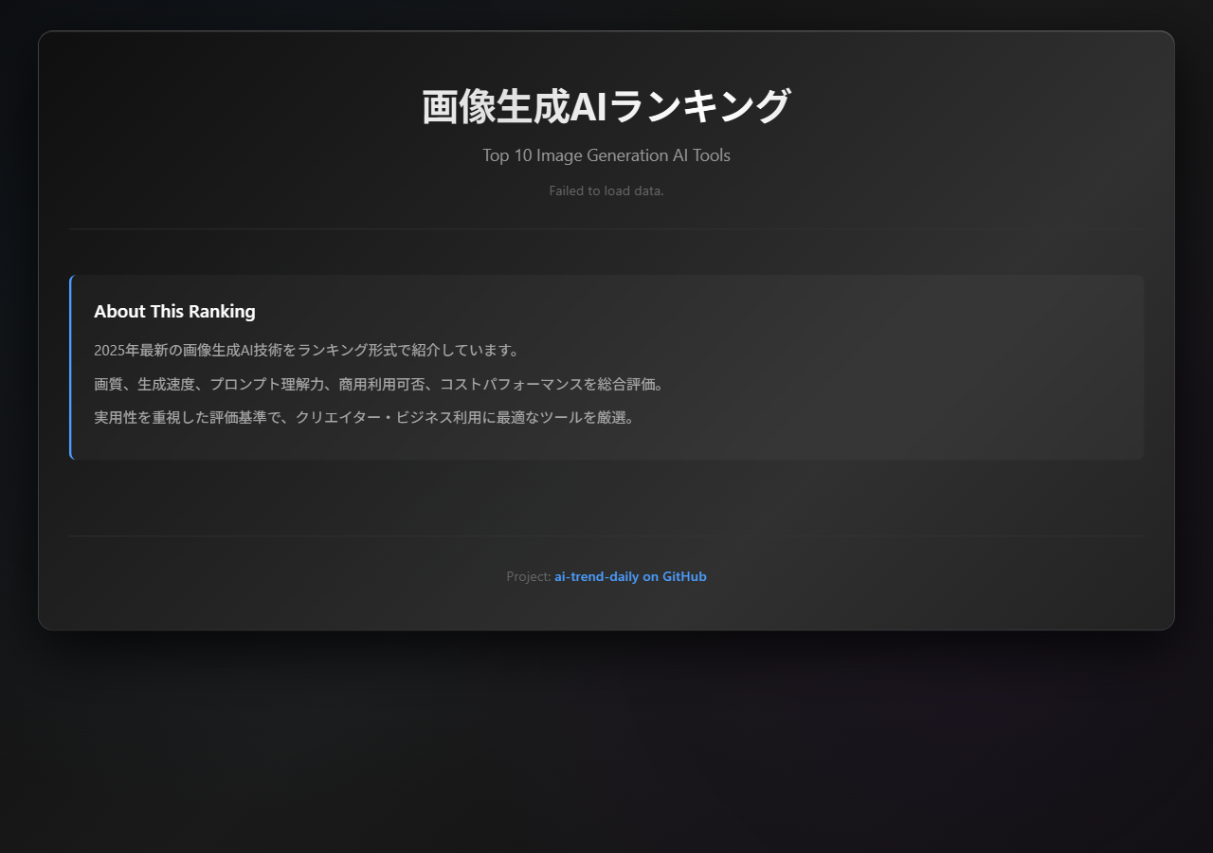Click the paragraph starting with 実用性を重視した
This screenshot has height=853, width=1213.
(x=364, y=418)
